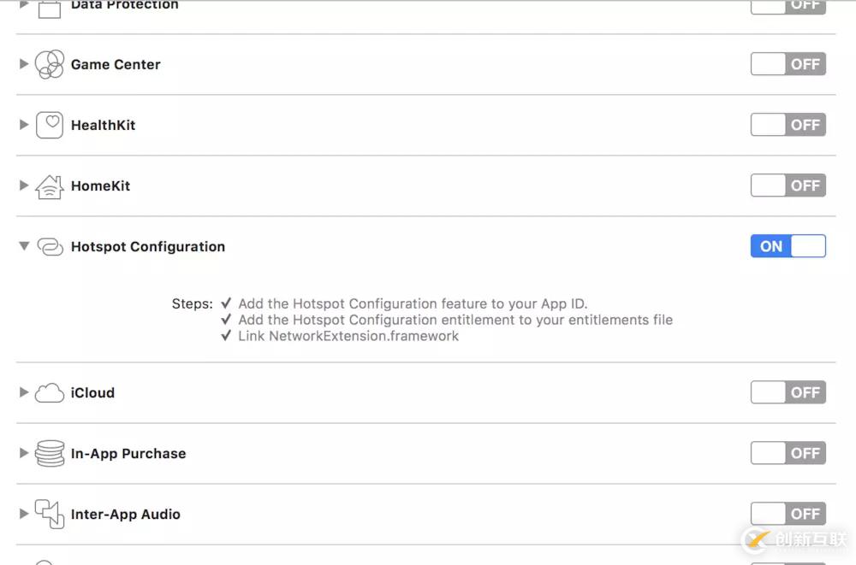Enable the Game Center switch
This screenshot has height=565, width=856.
[x=788, y=64]
